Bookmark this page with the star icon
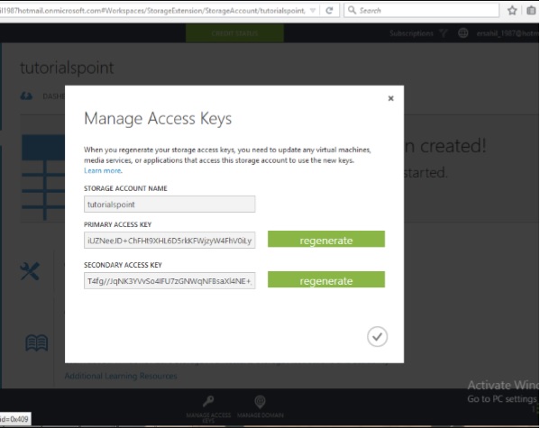The width and height of the screenshot is (540, 428). tap(512, 10)
